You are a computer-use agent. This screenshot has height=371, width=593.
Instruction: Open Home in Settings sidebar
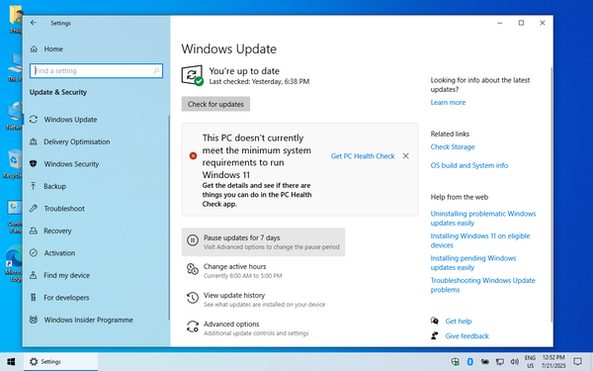pos(53,48)
